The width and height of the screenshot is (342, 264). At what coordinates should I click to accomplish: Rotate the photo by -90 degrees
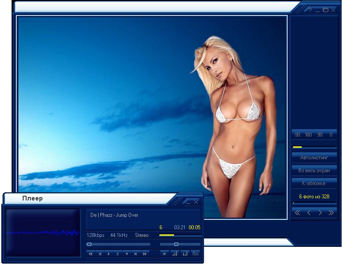pos(297,135)
